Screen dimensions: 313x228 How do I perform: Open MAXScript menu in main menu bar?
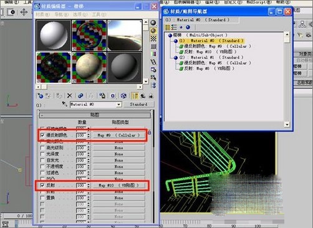pyautogui.click(x=259, y=2)
